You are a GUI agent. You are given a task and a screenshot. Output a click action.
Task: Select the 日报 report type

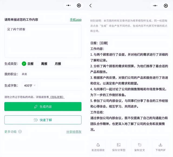coord(28,64)
